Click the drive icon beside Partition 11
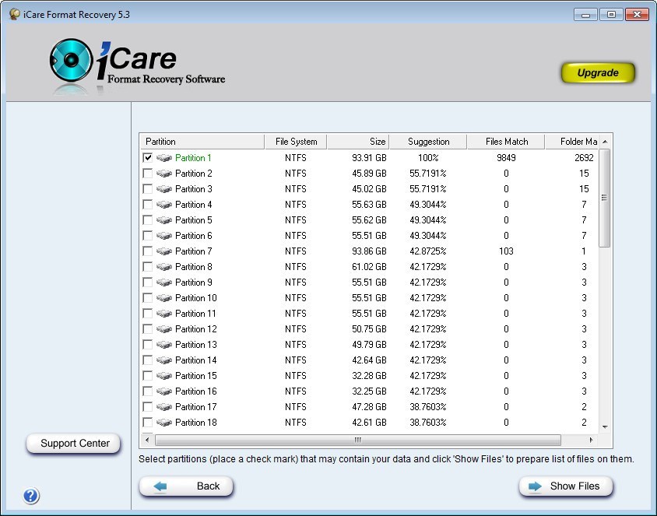Viewport: 657px width, 516px height. pos(164,314)
